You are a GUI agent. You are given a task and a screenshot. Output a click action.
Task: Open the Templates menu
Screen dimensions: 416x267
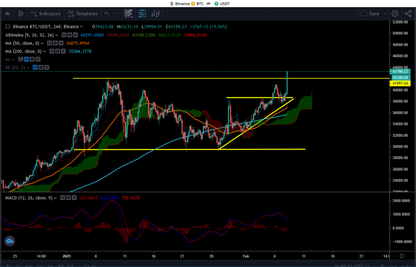point(82,13)
